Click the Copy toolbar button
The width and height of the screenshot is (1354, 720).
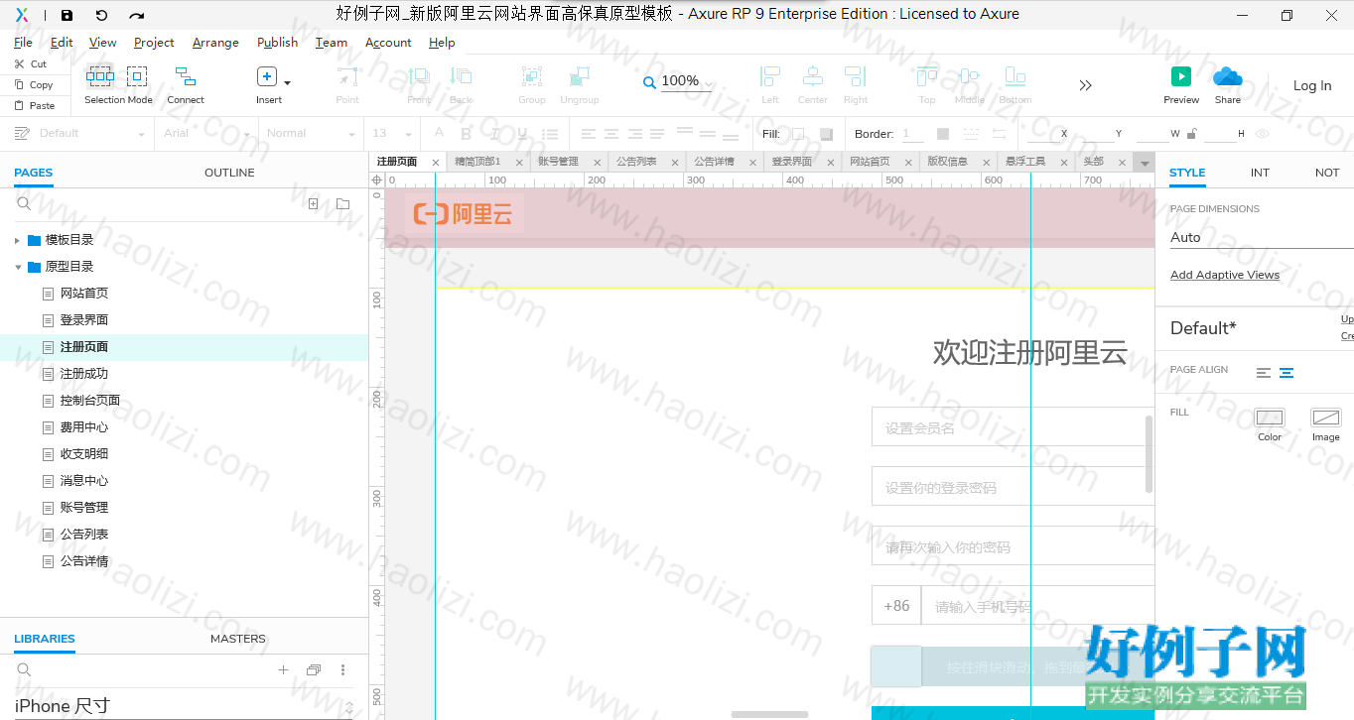pyautogui.click(x=34, y=85)
